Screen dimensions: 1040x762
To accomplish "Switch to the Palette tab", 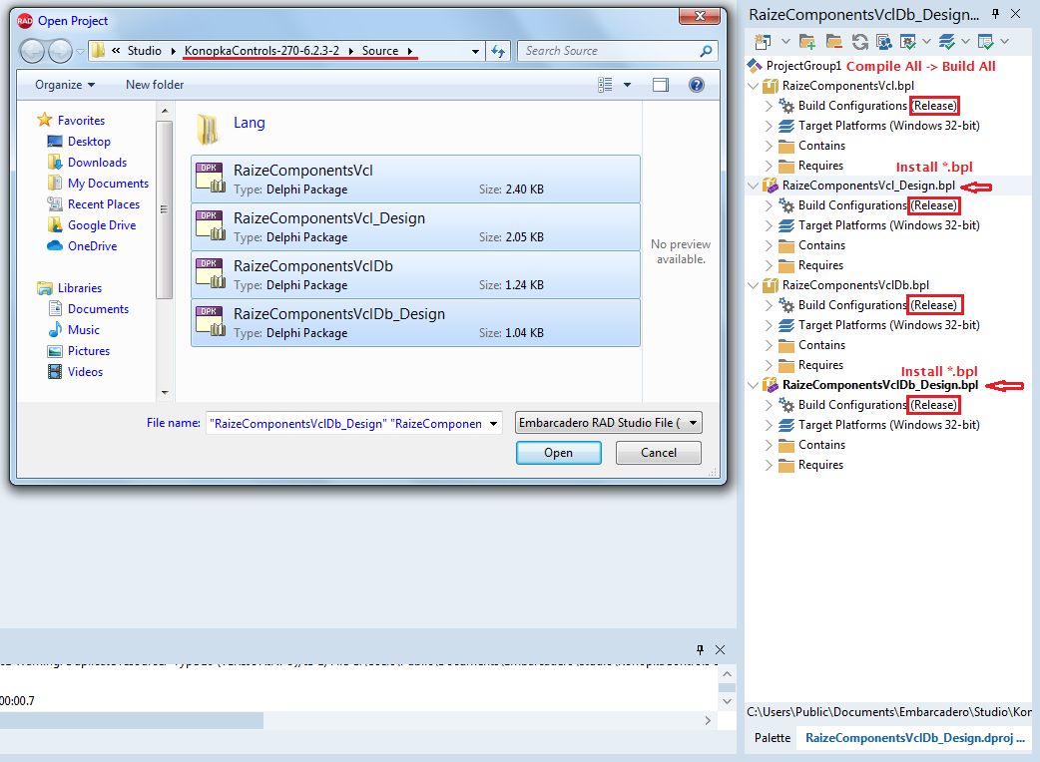I will point(773,738).
